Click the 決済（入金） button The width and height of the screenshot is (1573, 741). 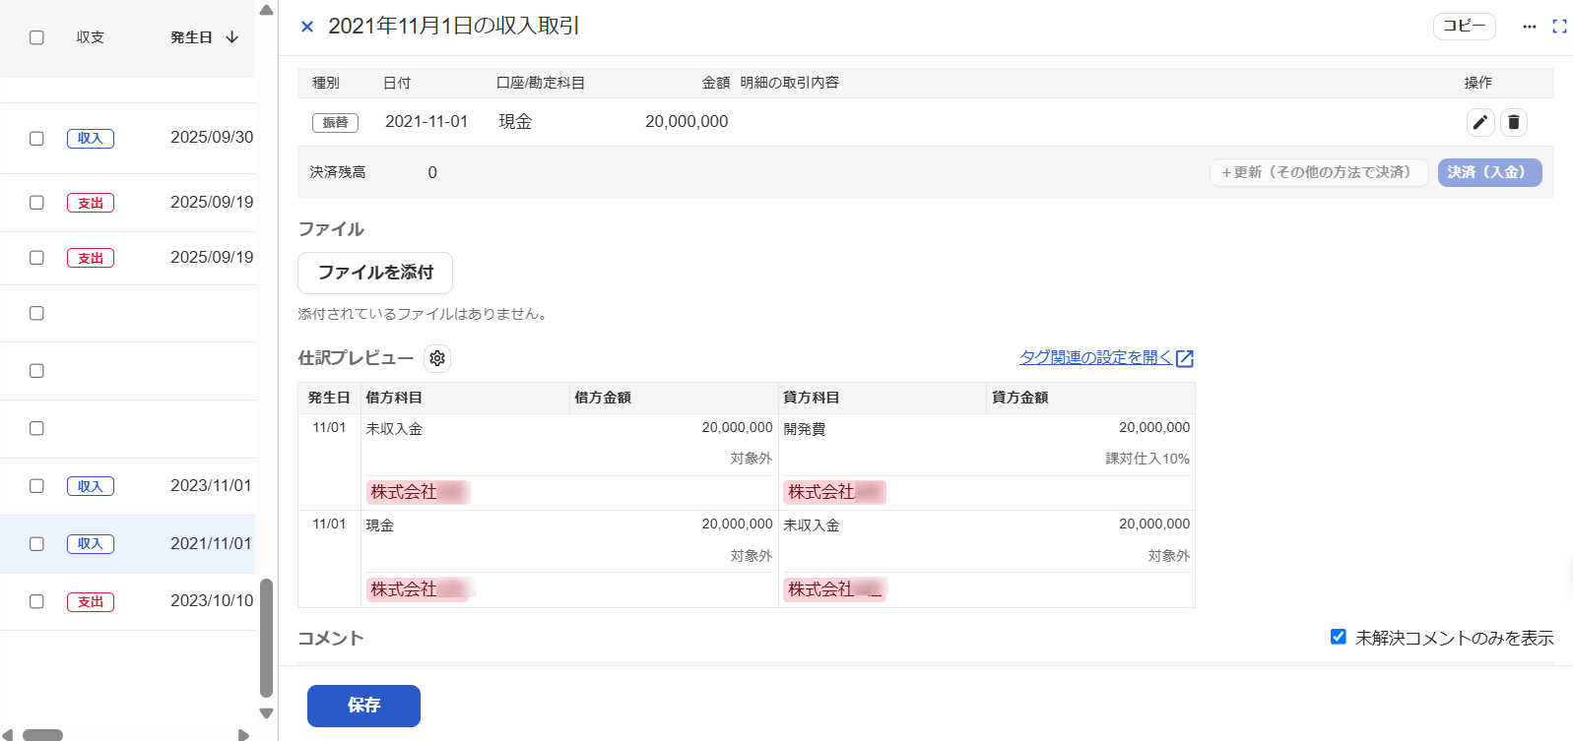(x=1489, y=172)
